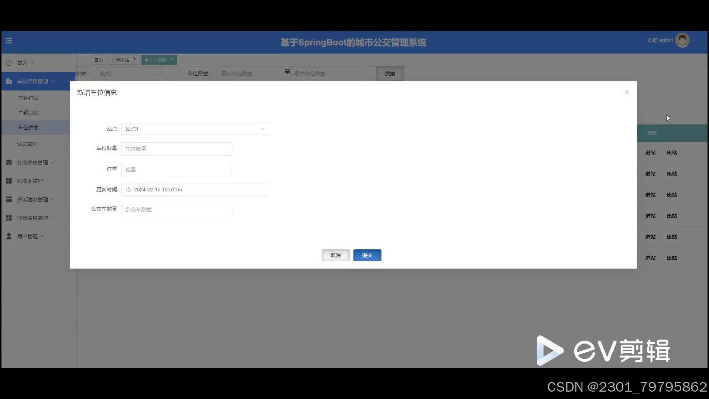This screenshot has height=399, width=709.
Task: Close the 车位信息 tab
Action: point(172,59)
